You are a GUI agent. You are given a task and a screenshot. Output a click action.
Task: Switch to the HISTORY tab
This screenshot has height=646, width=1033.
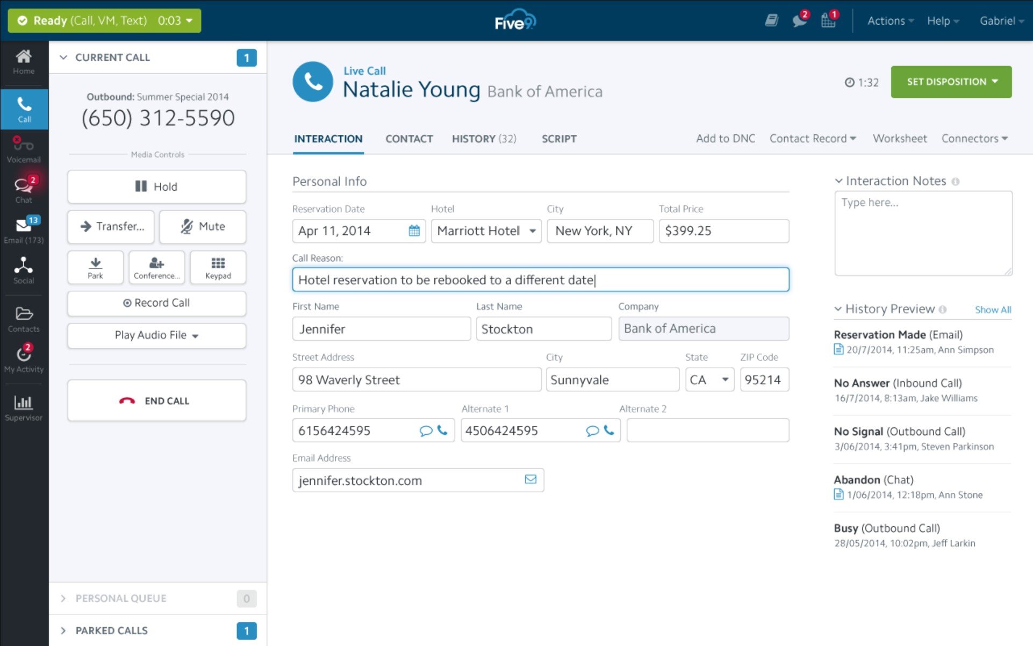click(484, 139)
